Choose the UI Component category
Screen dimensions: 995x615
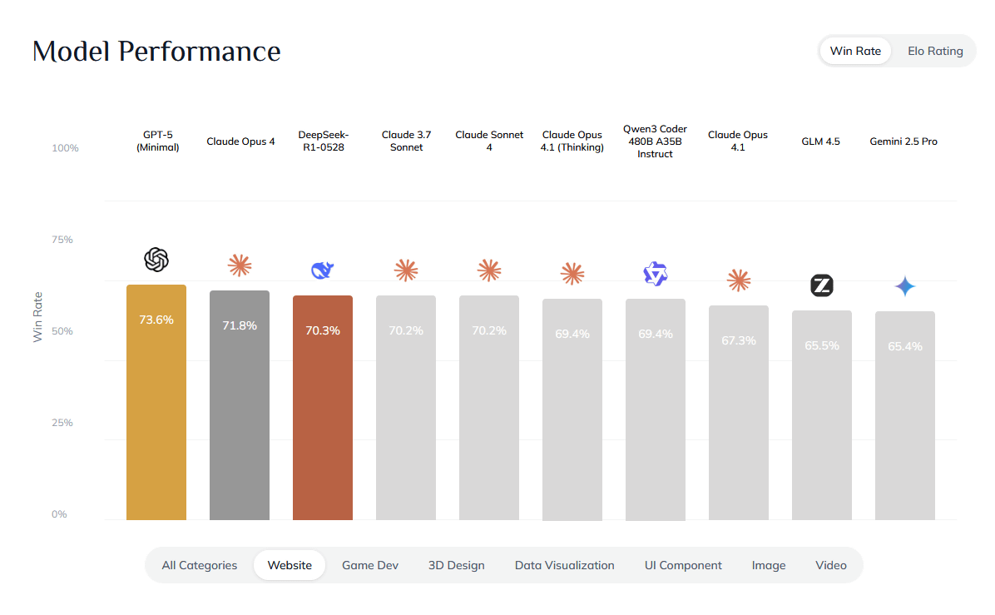(683, 565)
